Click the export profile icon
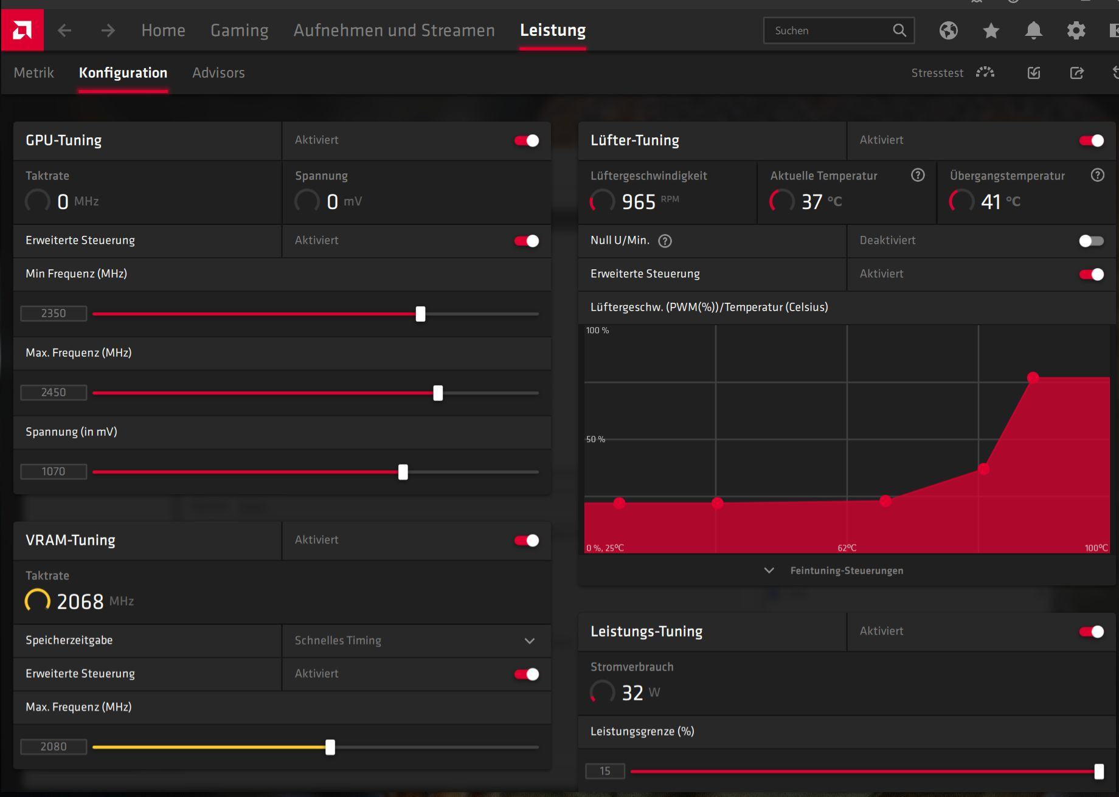The image size is (1119, 797). pos(1077,73)
